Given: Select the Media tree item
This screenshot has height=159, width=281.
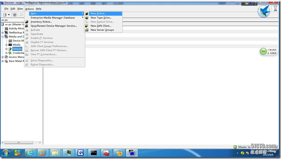Looking at the screenshot, I should click(17, 45).
